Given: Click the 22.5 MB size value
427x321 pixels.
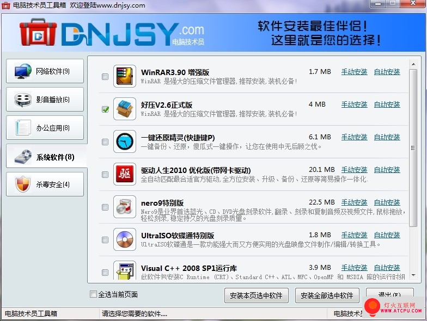Looking at the screenshot, I should 321,202.
